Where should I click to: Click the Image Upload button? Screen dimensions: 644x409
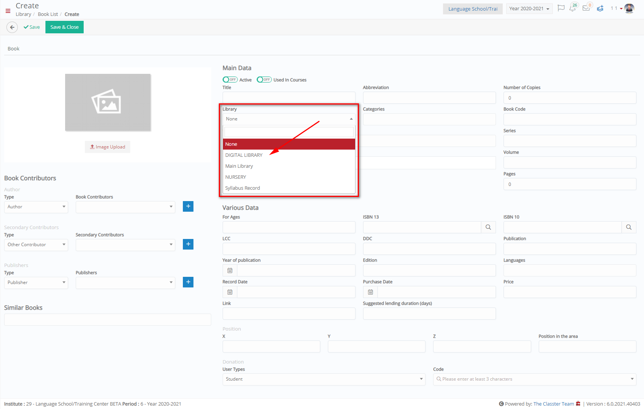click(108, 147)
